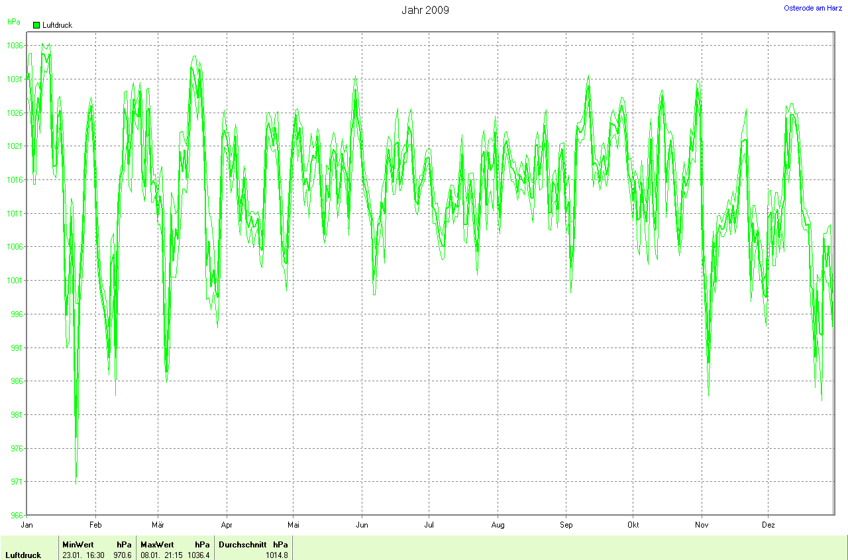Click the Luftdruck legend label
Viewport: 848px width, 560px height.
click(x=57, y=25)
